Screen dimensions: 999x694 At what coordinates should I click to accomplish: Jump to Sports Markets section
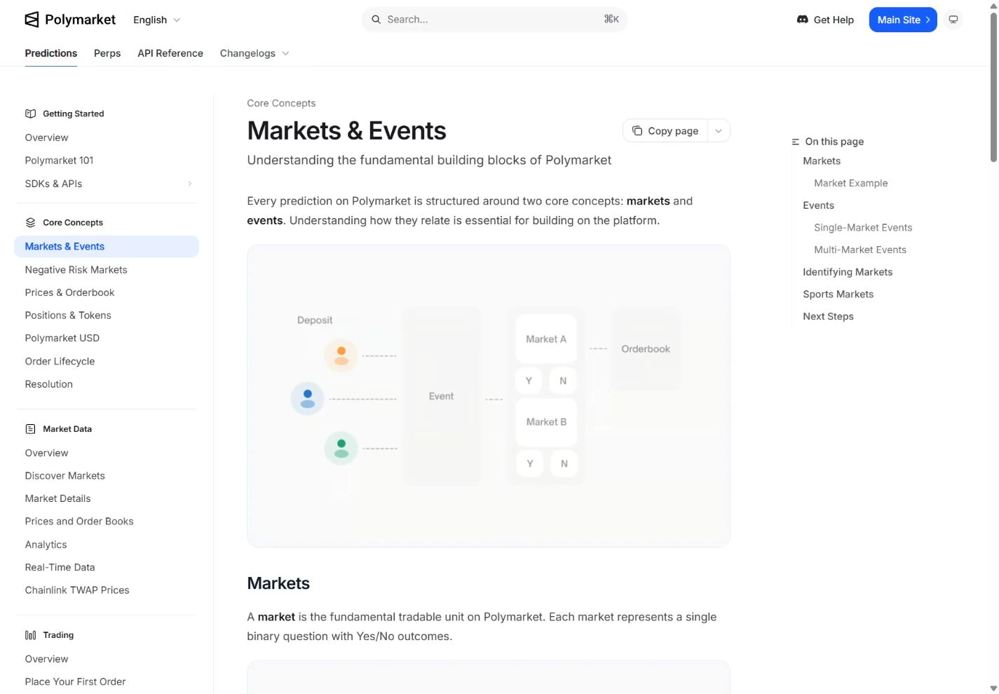coord(838,294)
